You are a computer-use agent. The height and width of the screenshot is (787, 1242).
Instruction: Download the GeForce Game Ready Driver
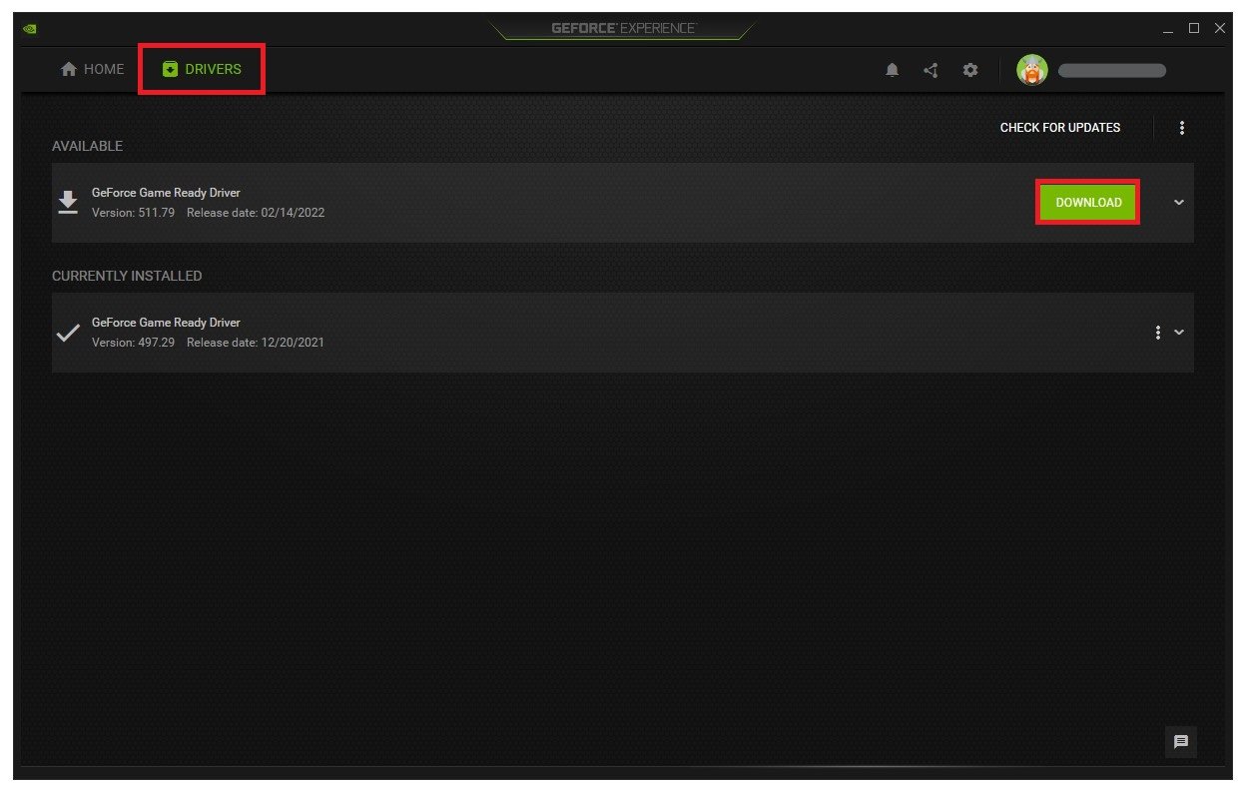(x=1088, y=202)
